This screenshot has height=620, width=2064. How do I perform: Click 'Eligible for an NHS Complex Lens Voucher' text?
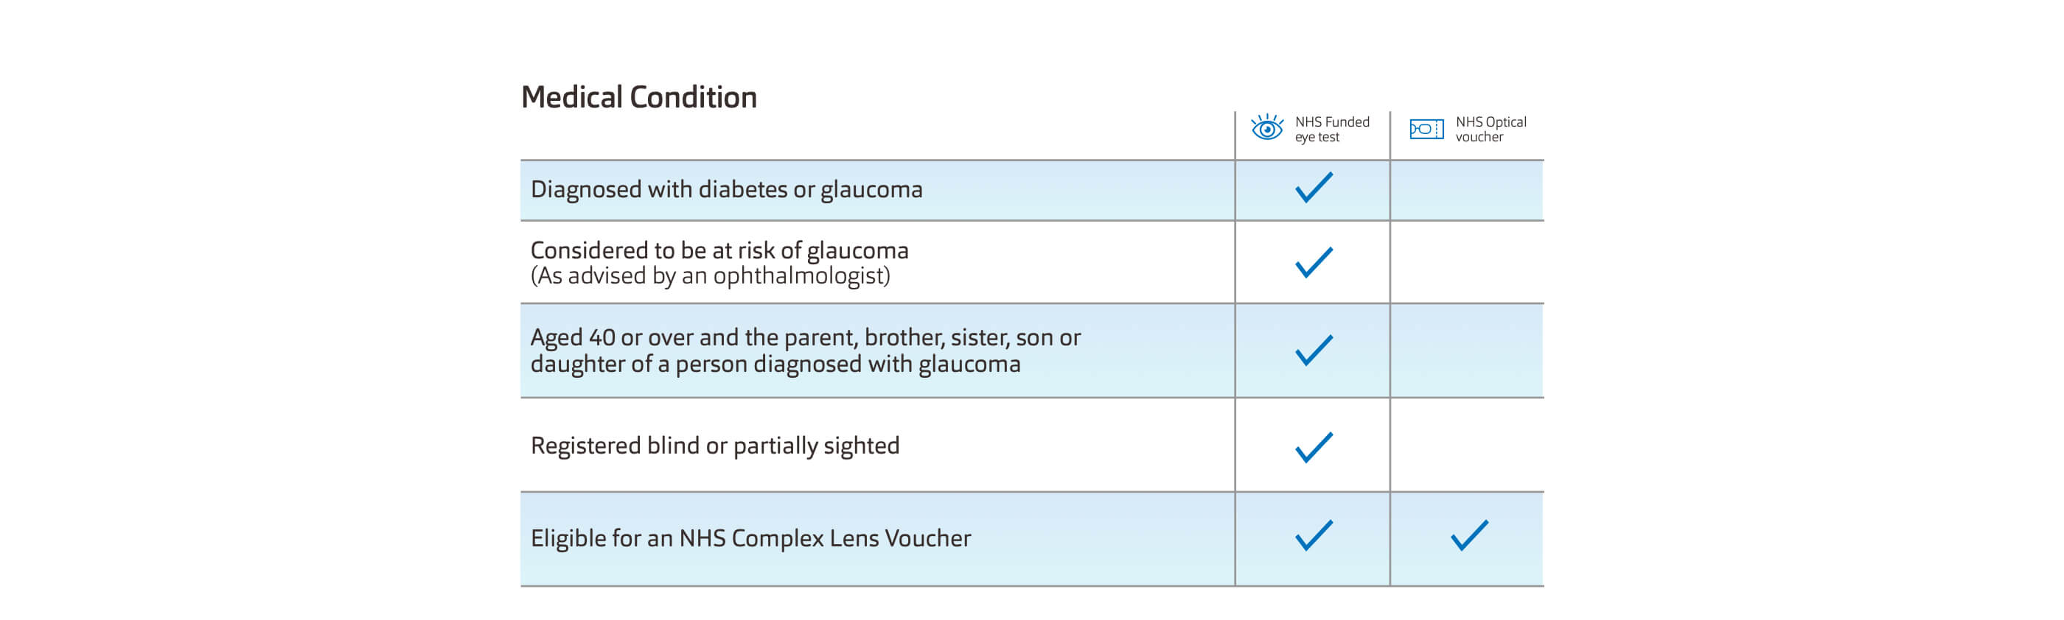click(x=750, y=538)
